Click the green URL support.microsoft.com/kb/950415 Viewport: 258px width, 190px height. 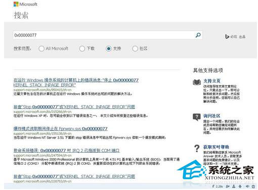42,90
